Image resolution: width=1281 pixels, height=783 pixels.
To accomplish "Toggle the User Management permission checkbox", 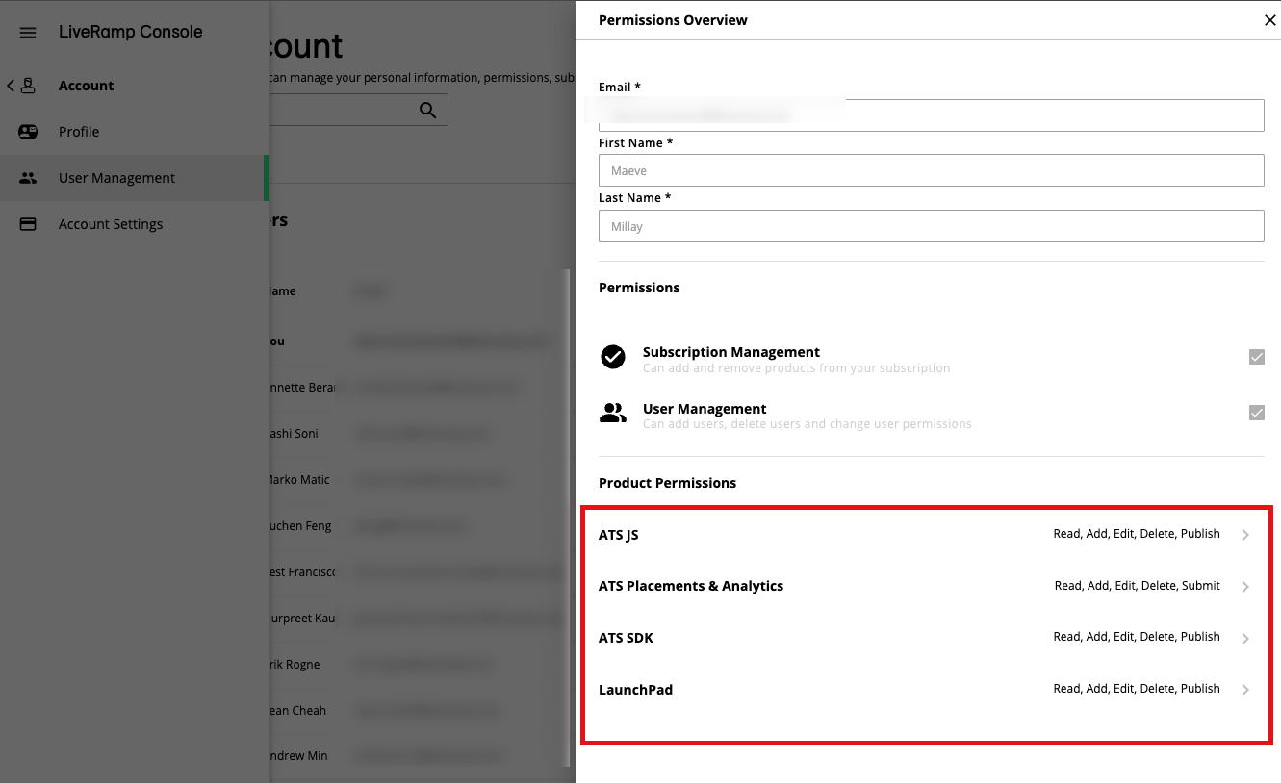I will click(1256, 413).
